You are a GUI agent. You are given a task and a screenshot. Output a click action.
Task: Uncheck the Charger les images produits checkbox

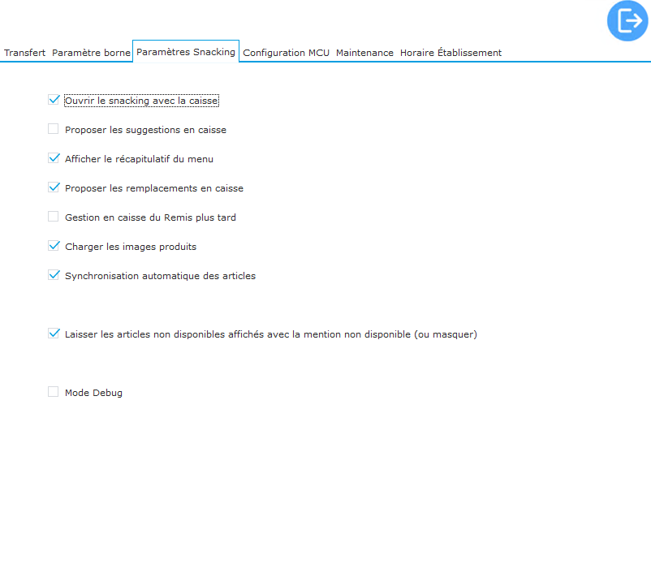(x=54, y=246)
